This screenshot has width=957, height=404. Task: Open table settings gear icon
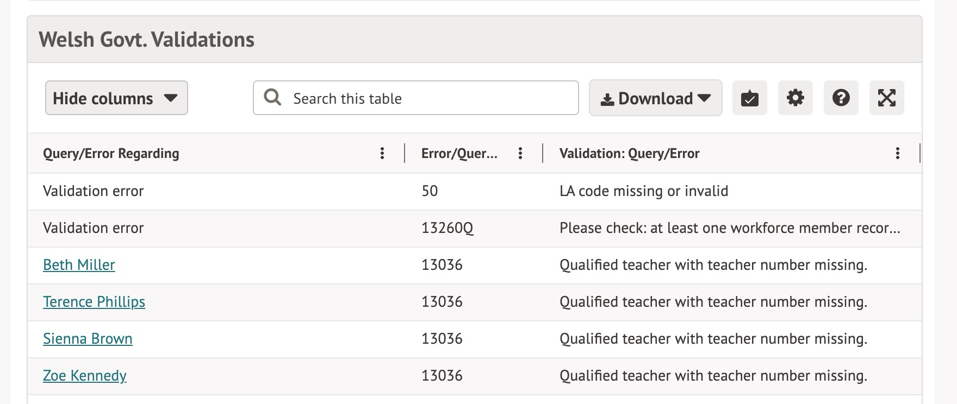[795, 98]
